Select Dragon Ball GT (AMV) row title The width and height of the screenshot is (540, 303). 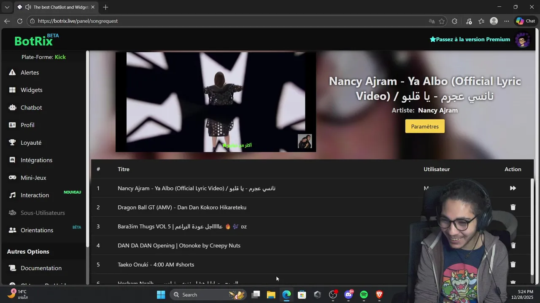pos(182,207)
